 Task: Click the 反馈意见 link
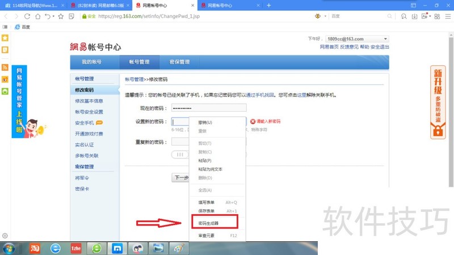click(x=349, y=47)
